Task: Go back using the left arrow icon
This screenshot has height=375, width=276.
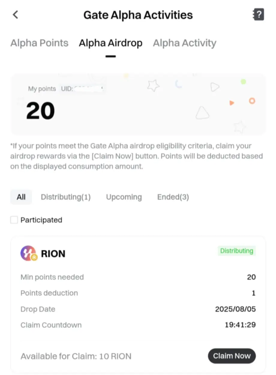Action: pos(15,14)
